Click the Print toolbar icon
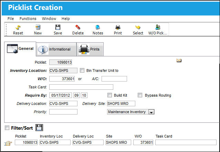This screenshot has width=220, height=152. coord(118,27)
